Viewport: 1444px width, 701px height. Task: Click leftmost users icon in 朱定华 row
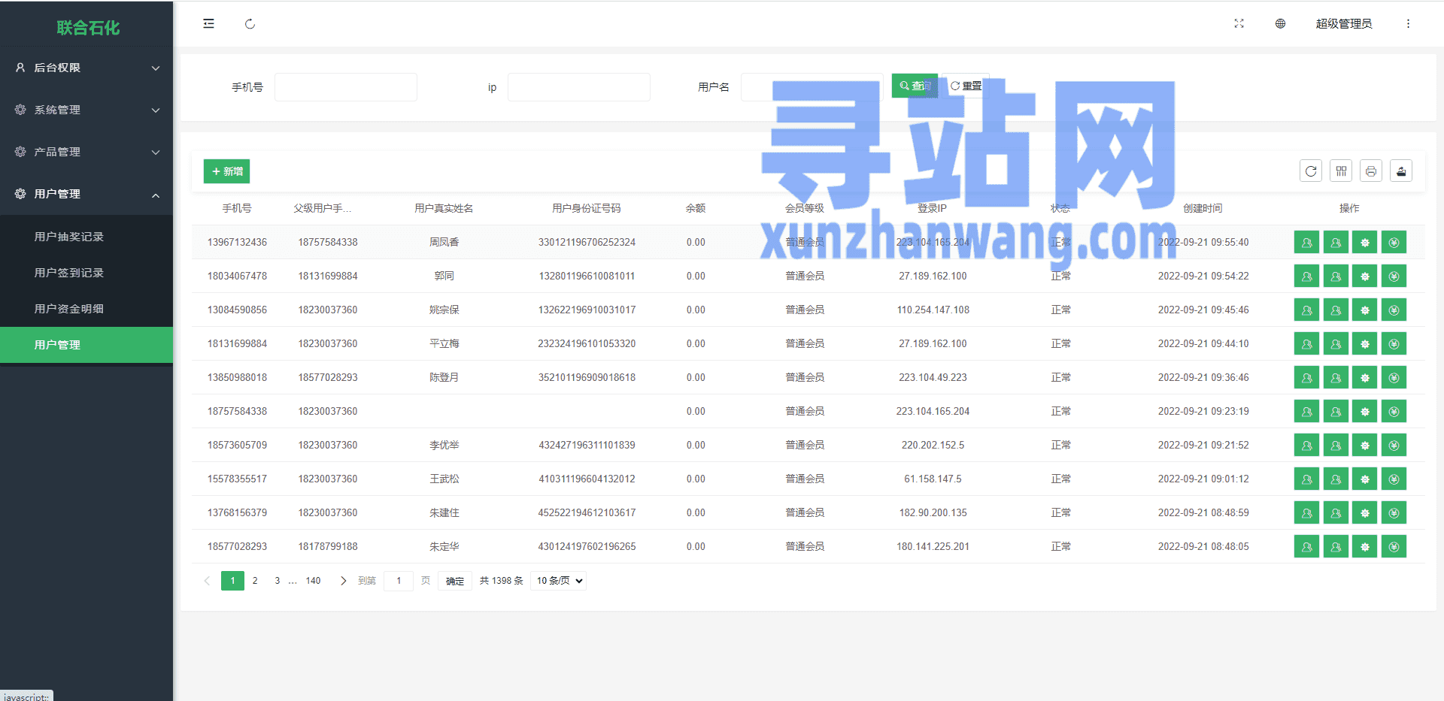(1306, 547)
